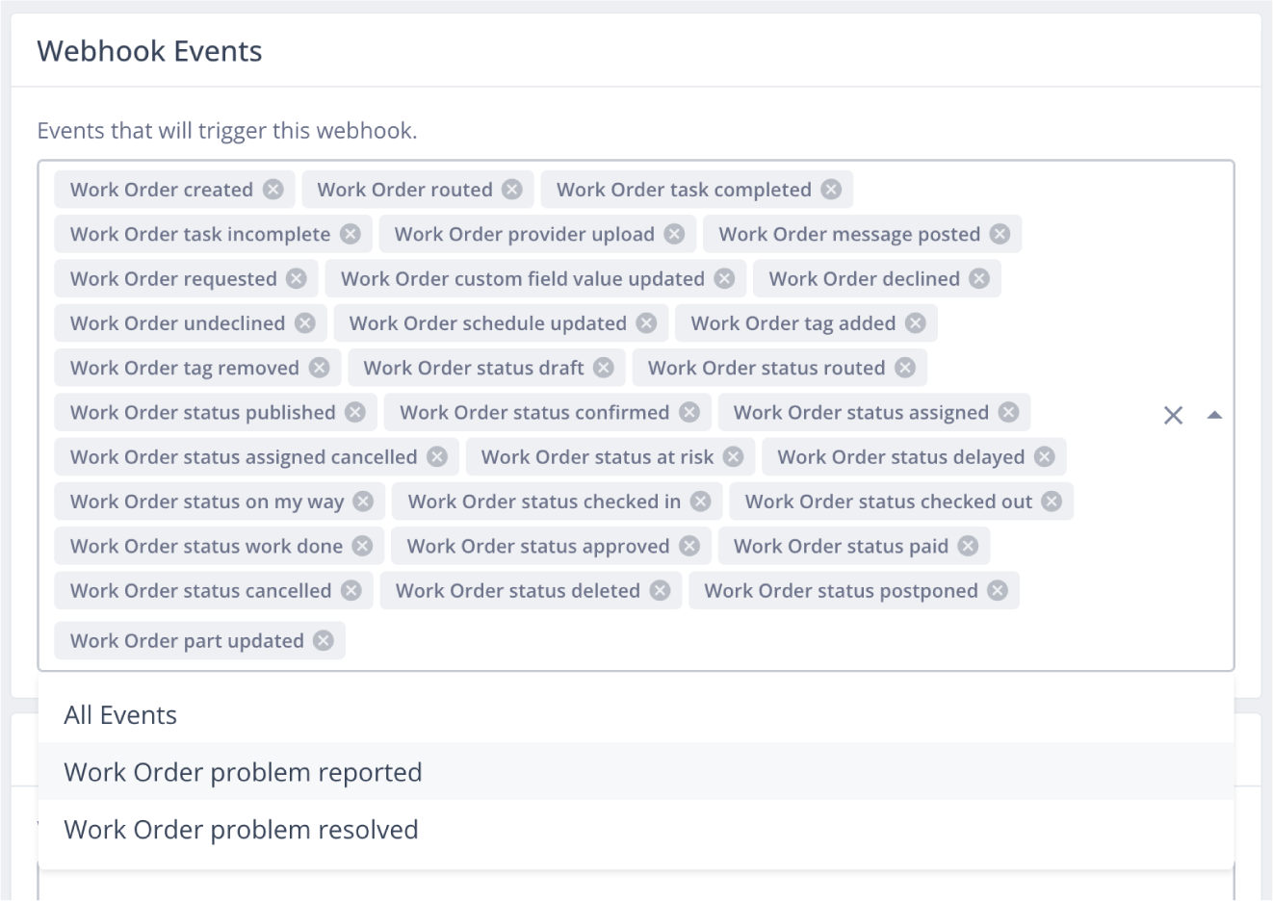Click the 'Work Order status draft' chip label
The image size is (1273, 901).
click(473, 368)
